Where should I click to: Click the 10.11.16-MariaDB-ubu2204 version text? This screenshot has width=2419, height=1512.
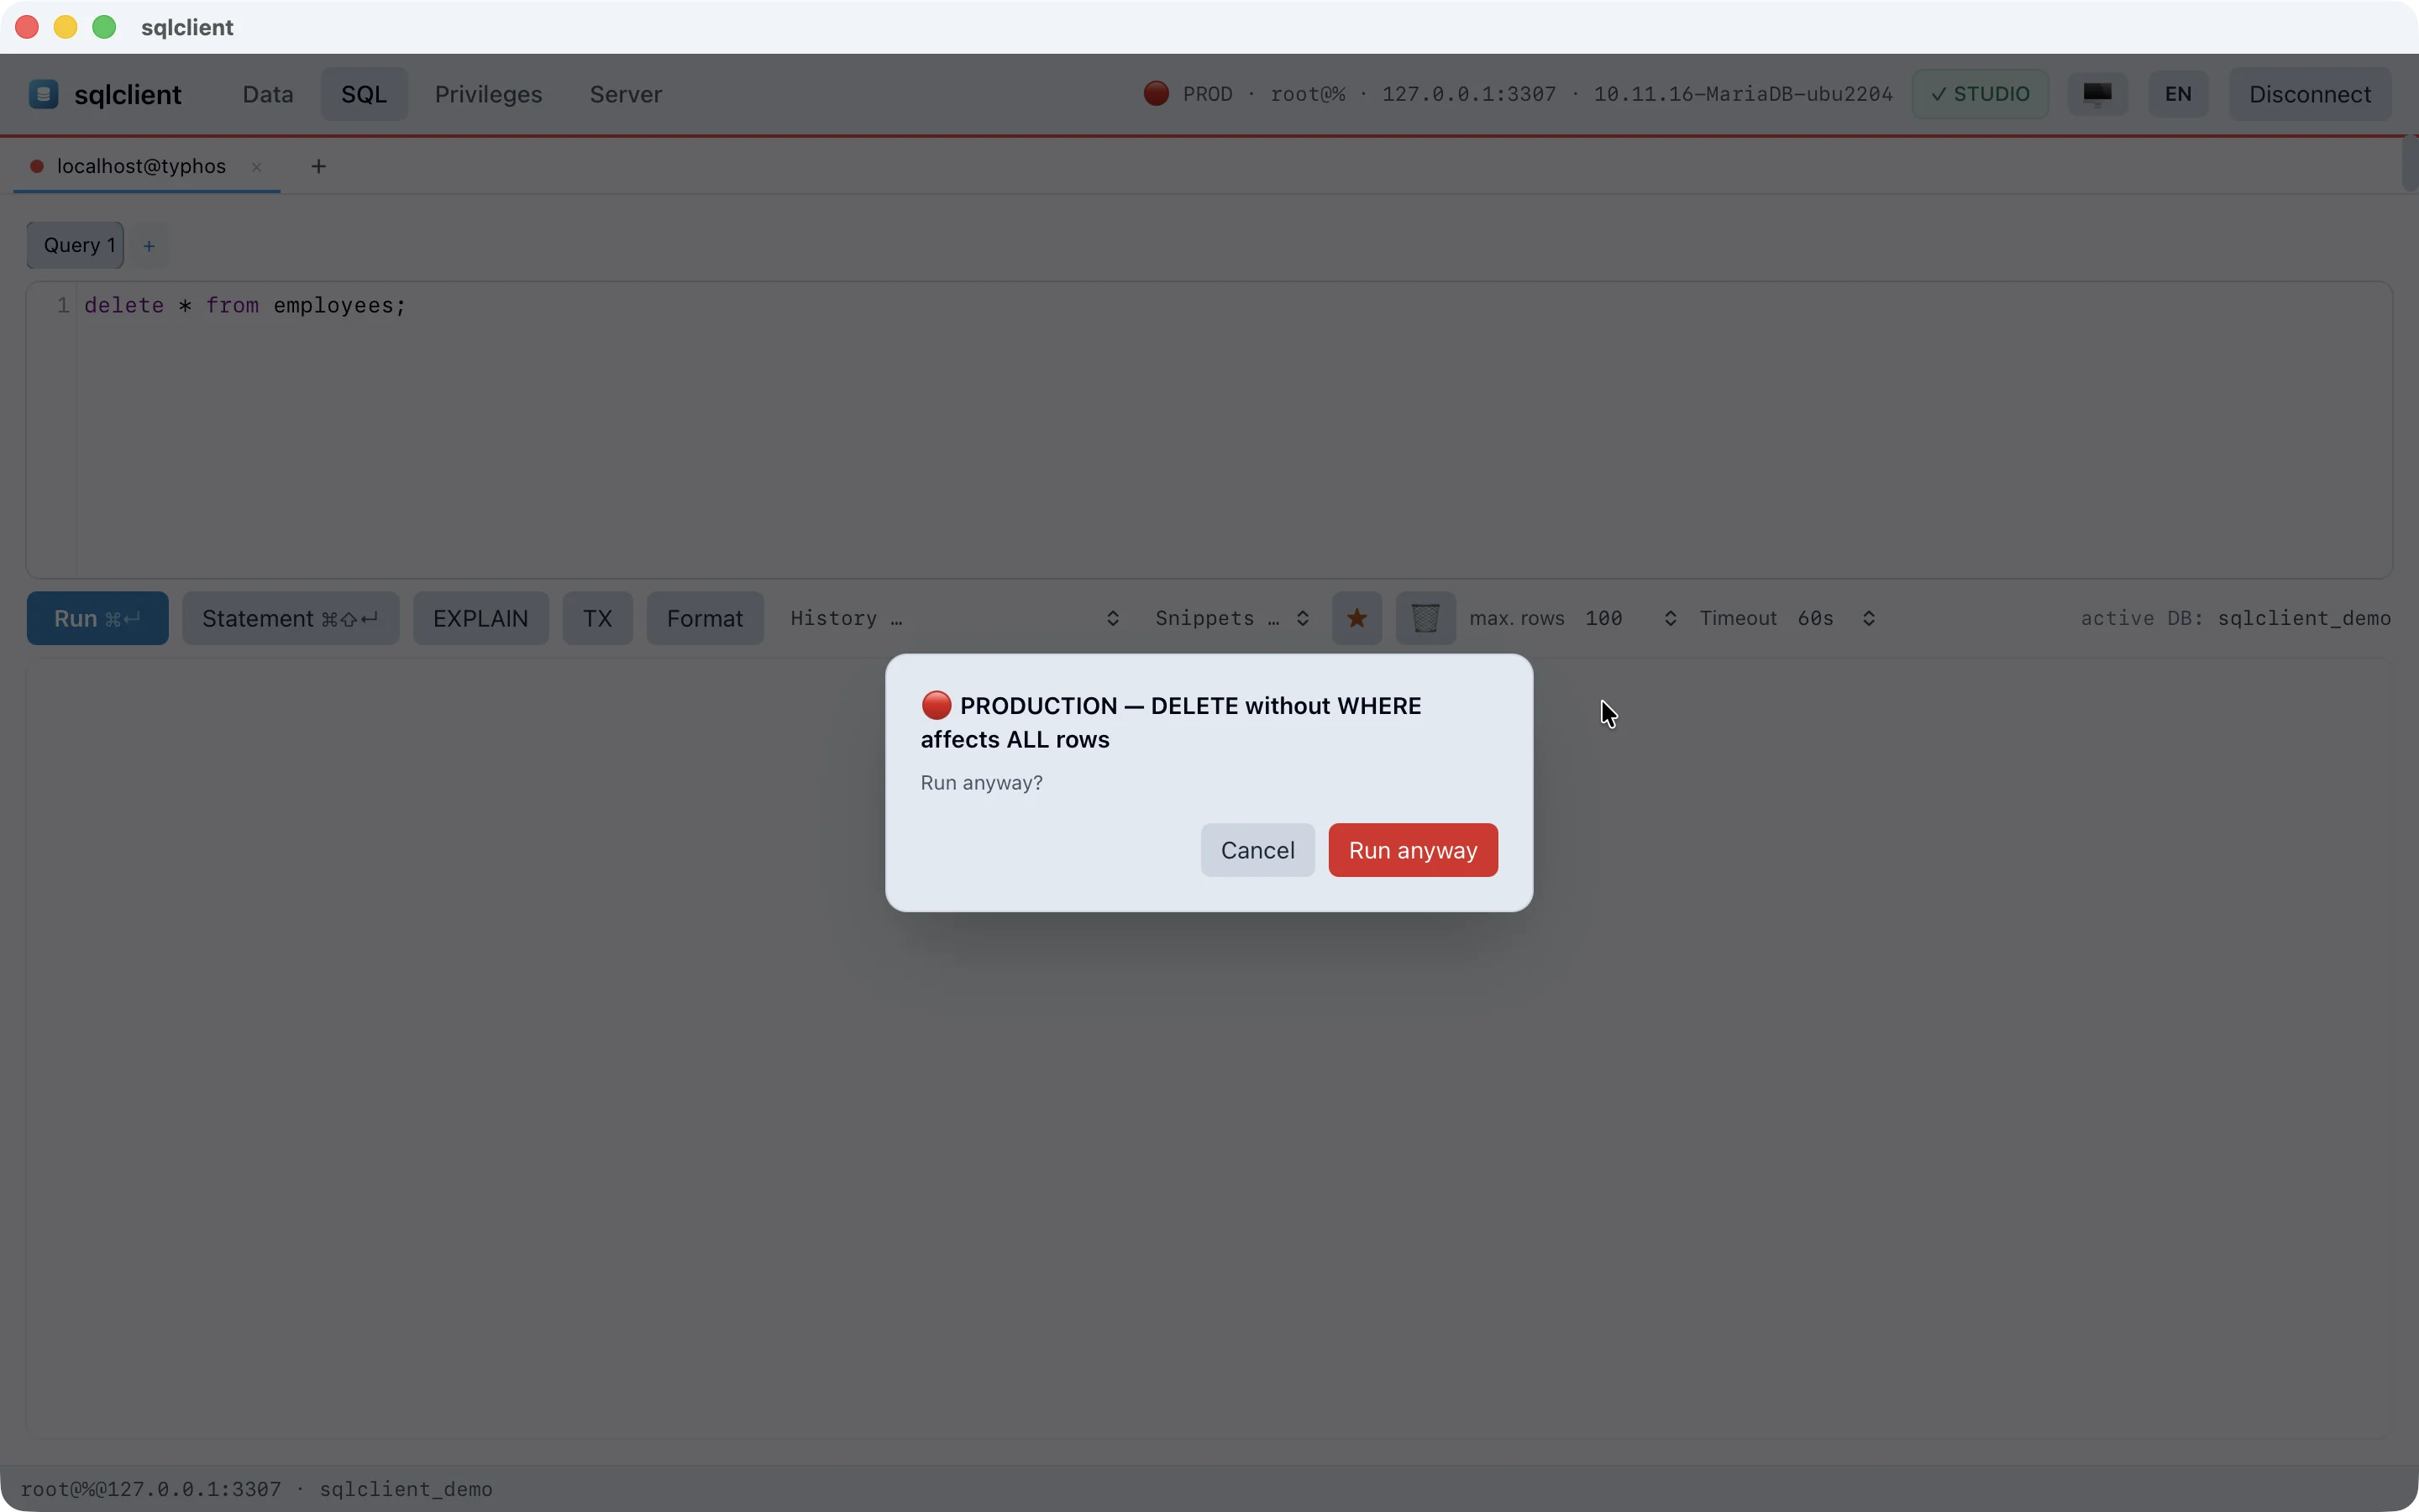1742,94
